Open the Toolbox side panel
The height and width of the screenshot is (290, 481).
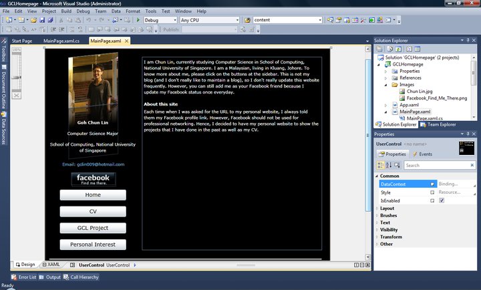click(x=3, y=53)
